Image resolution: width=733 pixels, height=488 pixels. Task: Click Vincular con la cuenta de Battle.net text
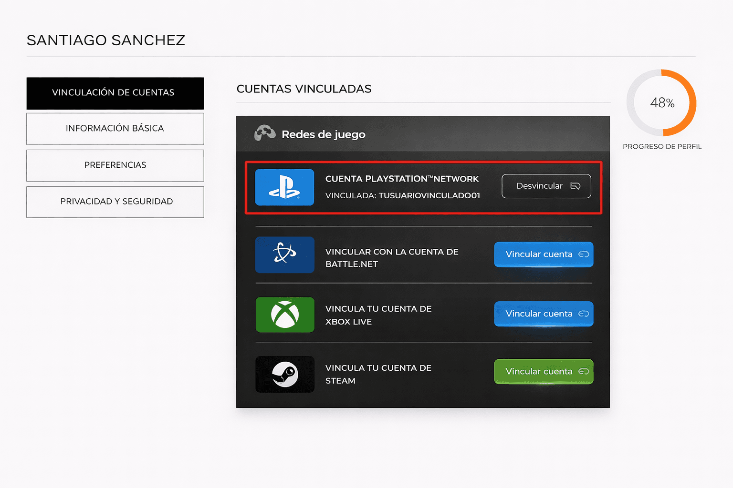(392, 258)
